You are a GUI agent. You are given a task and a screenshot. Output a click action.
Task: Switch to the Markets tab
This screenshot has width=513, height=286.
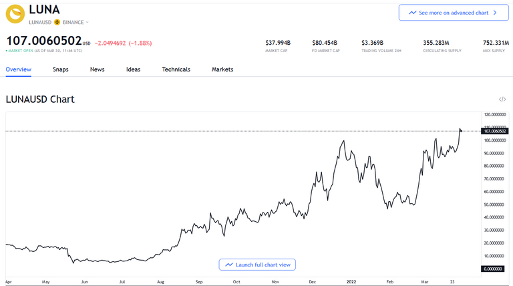[x=222, y=69]
